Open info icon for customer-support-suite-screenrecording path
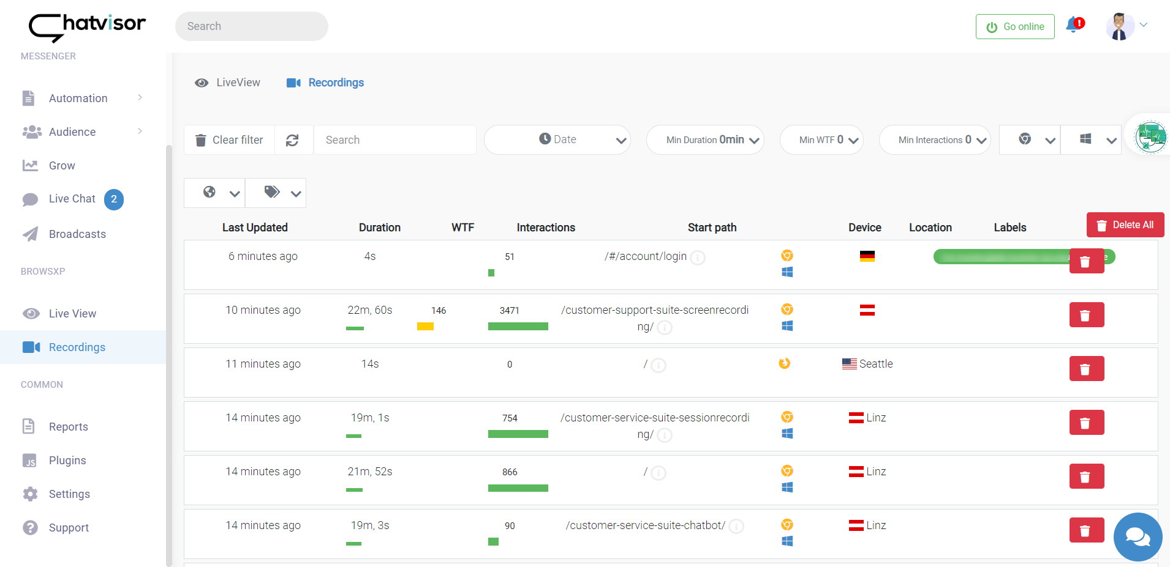The height and width of the screenshot is (567, 1170). pos(665,328)
